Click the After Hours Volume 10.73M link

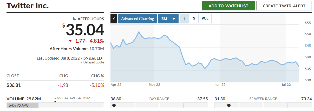point(97,49)
